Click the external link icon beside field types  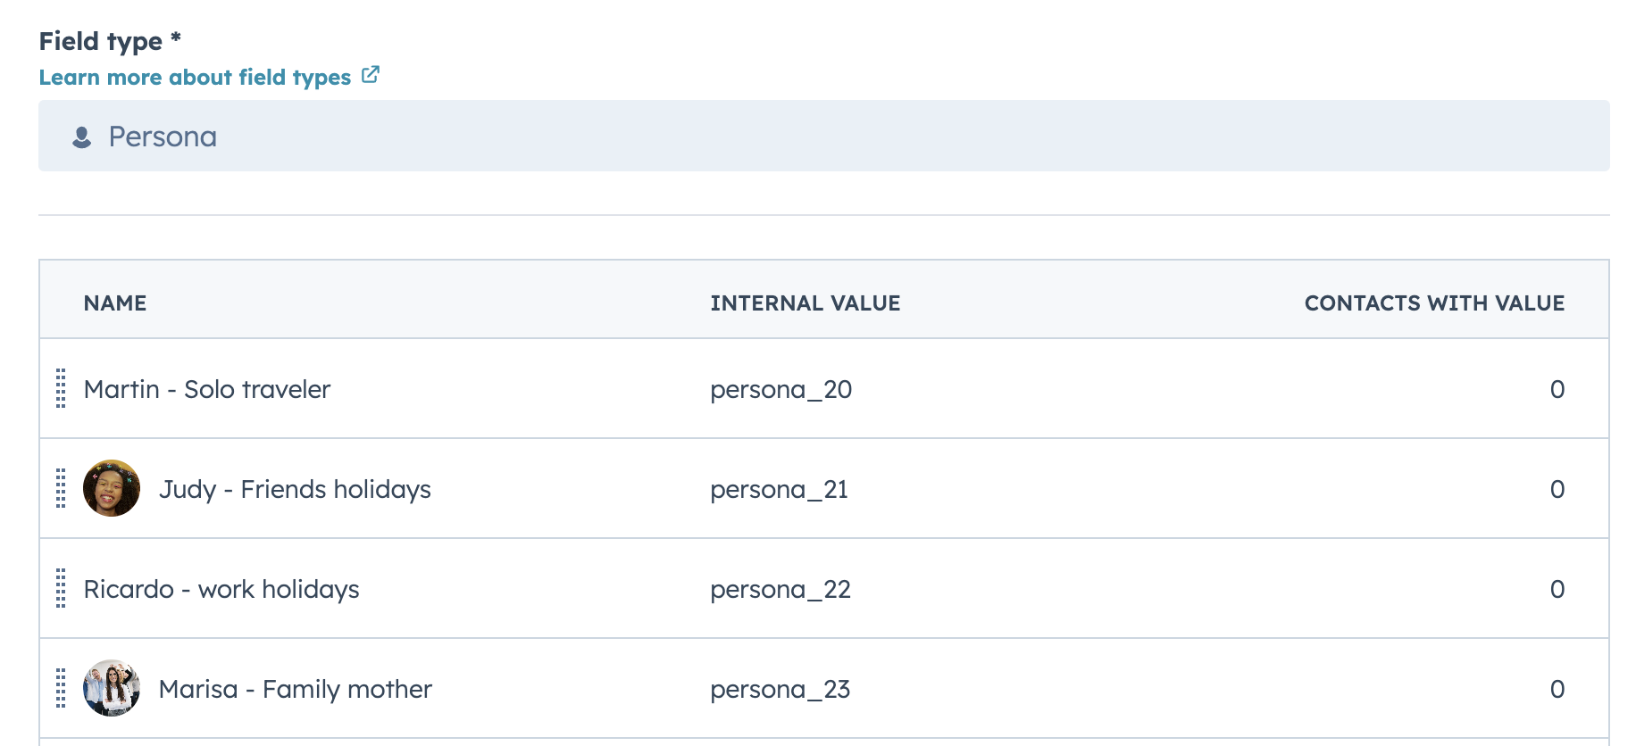tap(371, 76)
